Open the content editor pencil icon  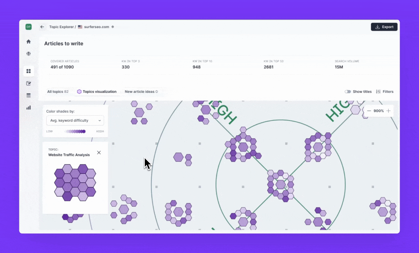click(28, 83)
